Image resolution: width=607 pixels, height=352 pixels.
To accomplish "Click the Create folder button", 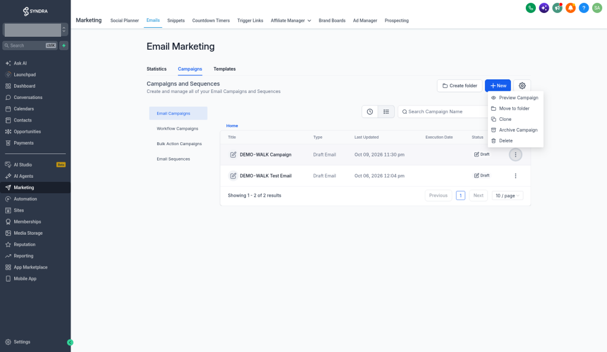I will [459, 85].
